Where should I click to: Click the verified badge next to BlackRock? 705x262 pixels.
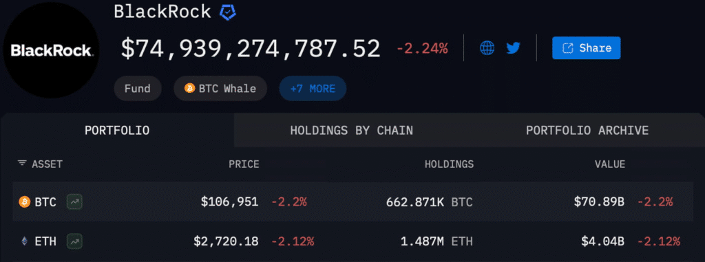227,12
